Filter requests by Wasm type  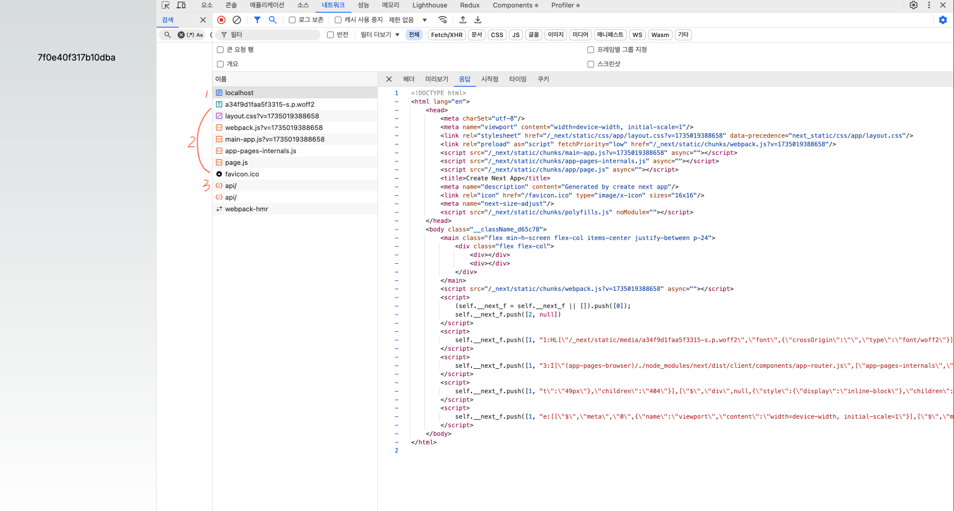tap(660, 35)
